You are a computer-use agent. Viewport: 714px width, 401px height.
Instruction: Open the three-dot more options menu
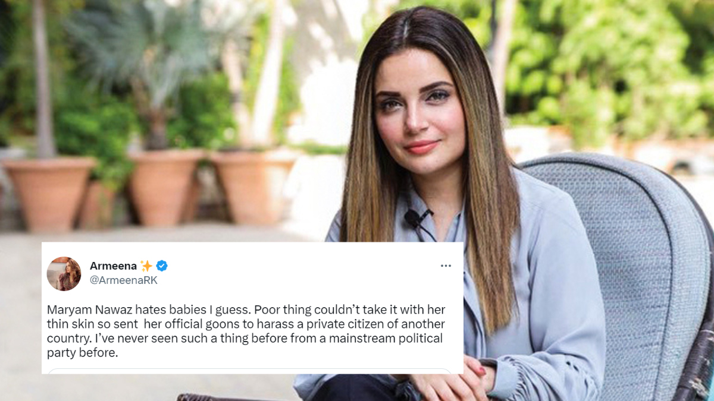446,266
